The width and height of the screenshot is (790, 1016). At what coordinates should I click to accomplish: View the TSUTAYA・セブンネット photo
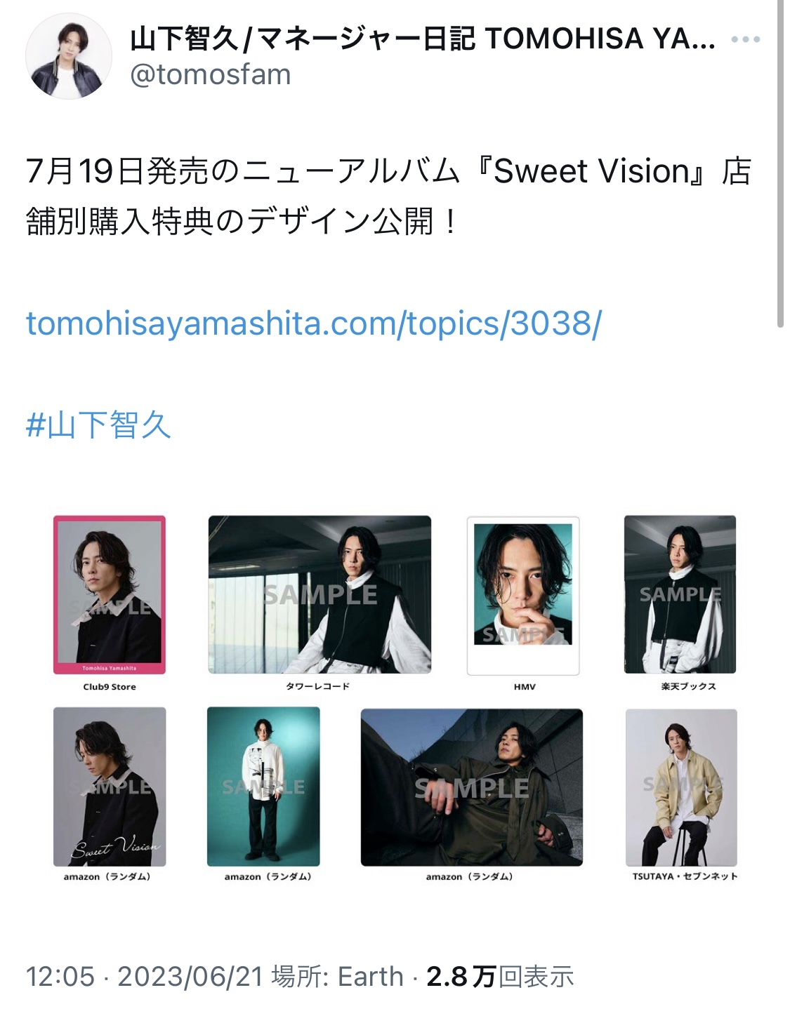point(682,787)
